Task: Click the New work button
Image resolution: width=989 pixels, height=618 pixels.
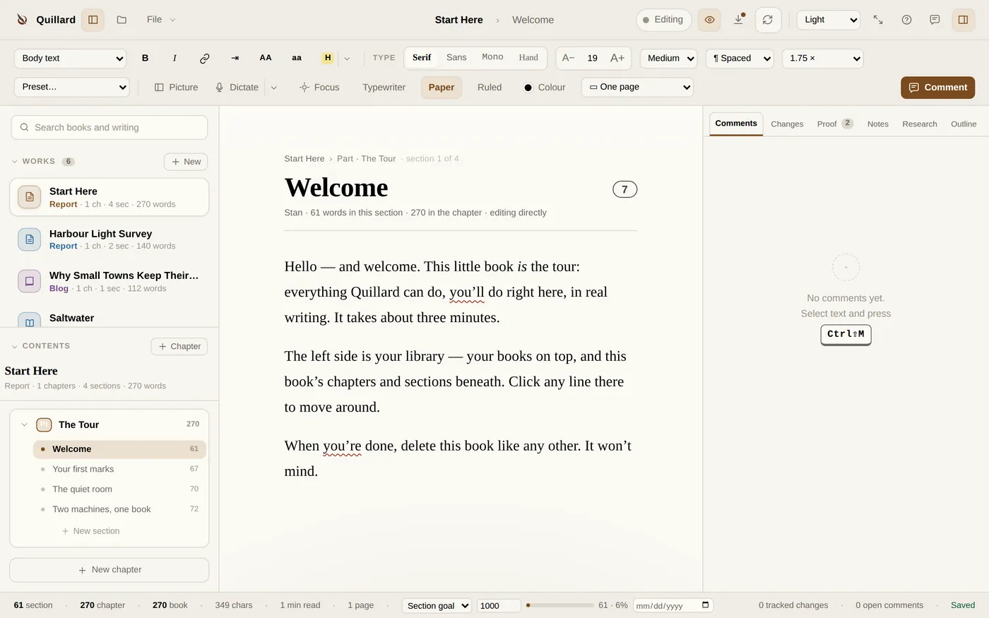Action: [186, 162]
